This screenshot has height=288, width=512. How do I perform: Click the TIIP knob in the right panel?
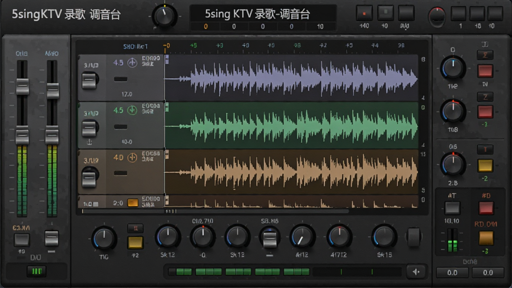tap(453, 68)
